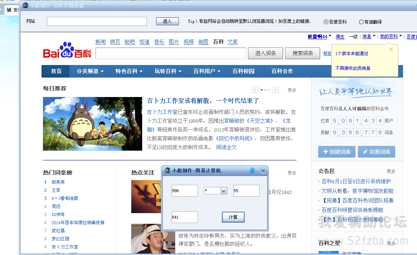Open the 百科校园 navigation tab
The height and width of the screenshot is (255, 417).
244,71
